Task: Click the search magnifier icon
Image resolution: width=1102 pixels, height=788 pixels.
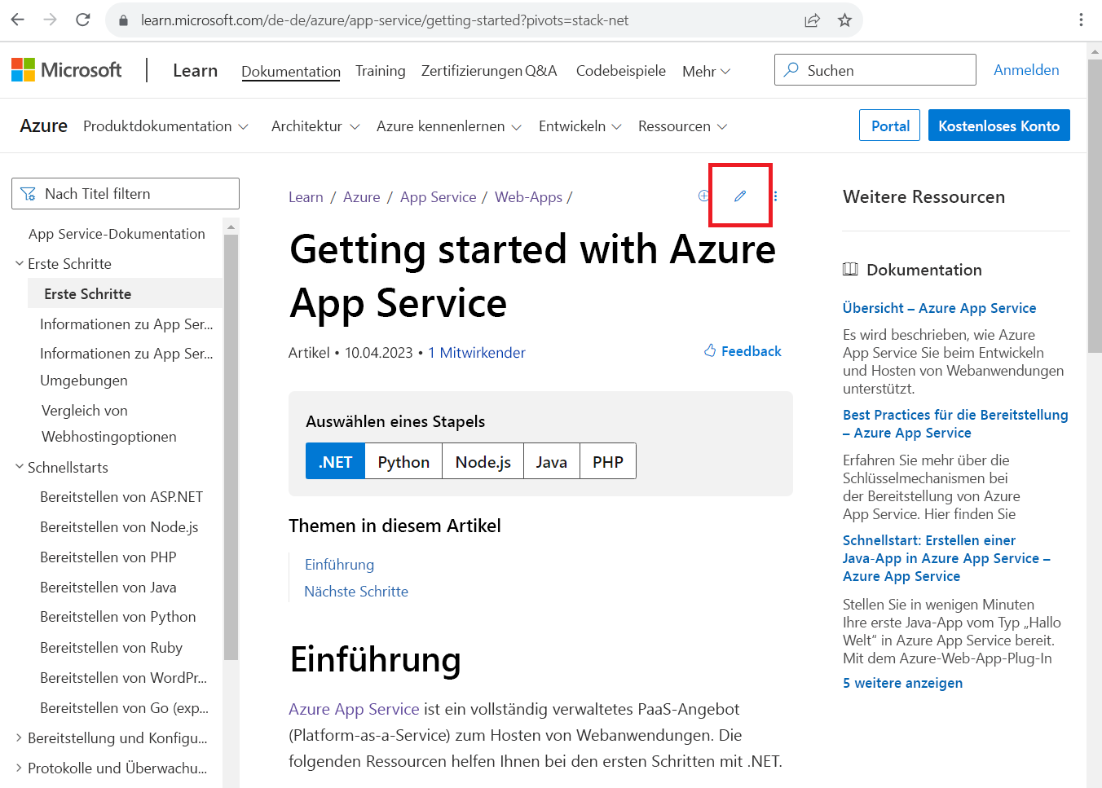Action: point(791,70)
